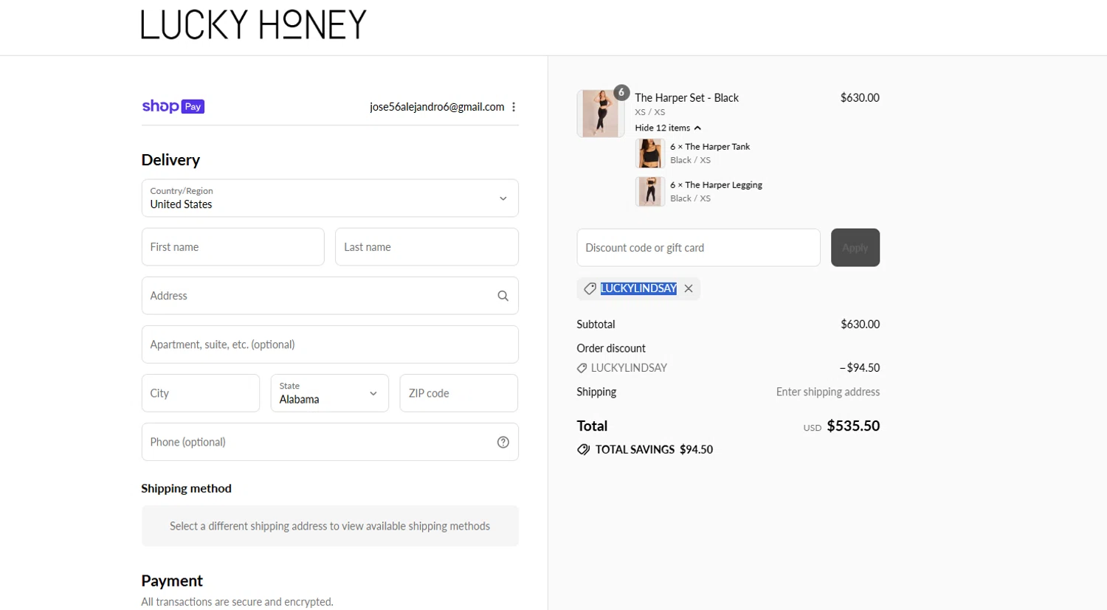Click the ZIP code field

point(459,393)
